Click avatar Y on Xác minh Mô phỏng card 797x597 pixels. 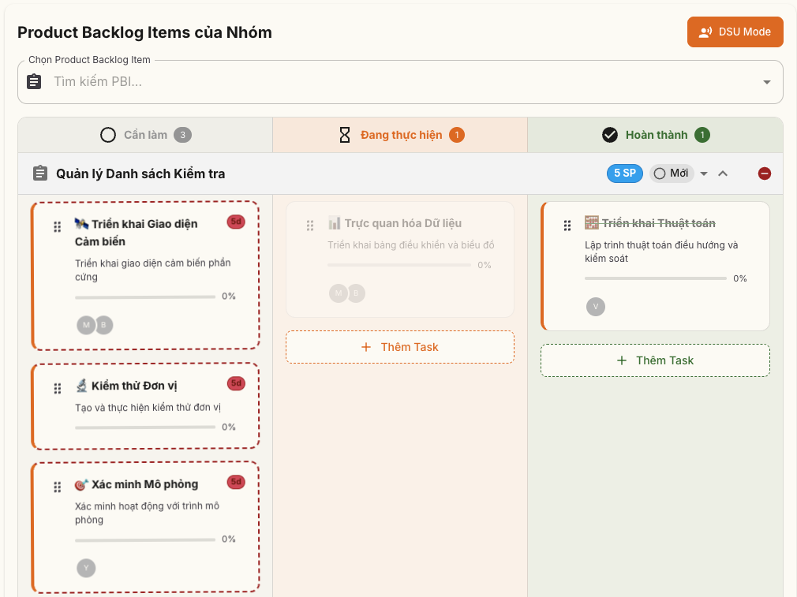[86, 568]
